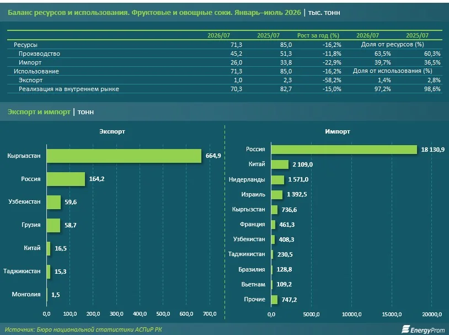Click the 'Ресурсы' row label

point(25,45)
